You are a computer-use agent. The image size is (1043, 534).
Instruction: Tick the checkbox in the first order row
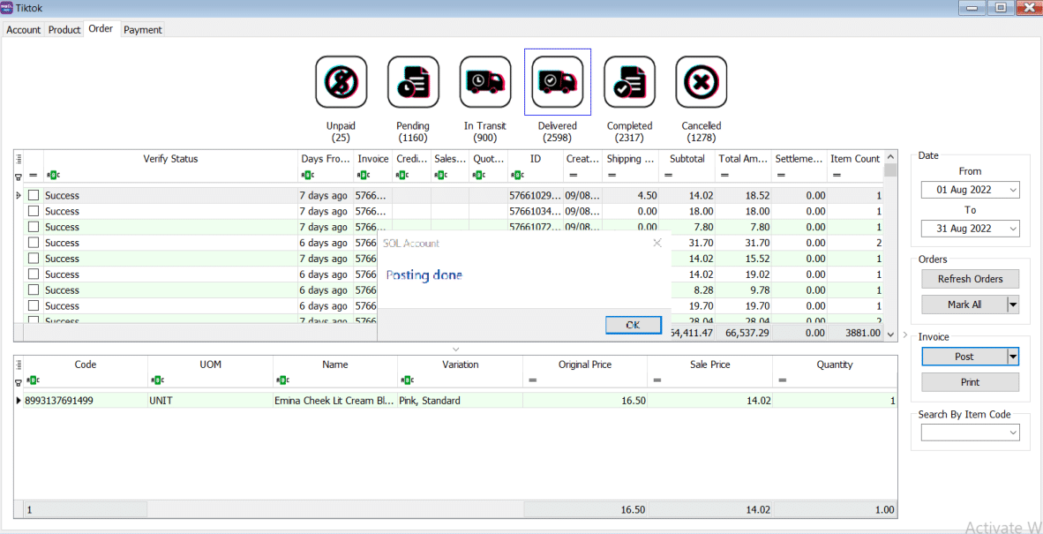point(34,195)
